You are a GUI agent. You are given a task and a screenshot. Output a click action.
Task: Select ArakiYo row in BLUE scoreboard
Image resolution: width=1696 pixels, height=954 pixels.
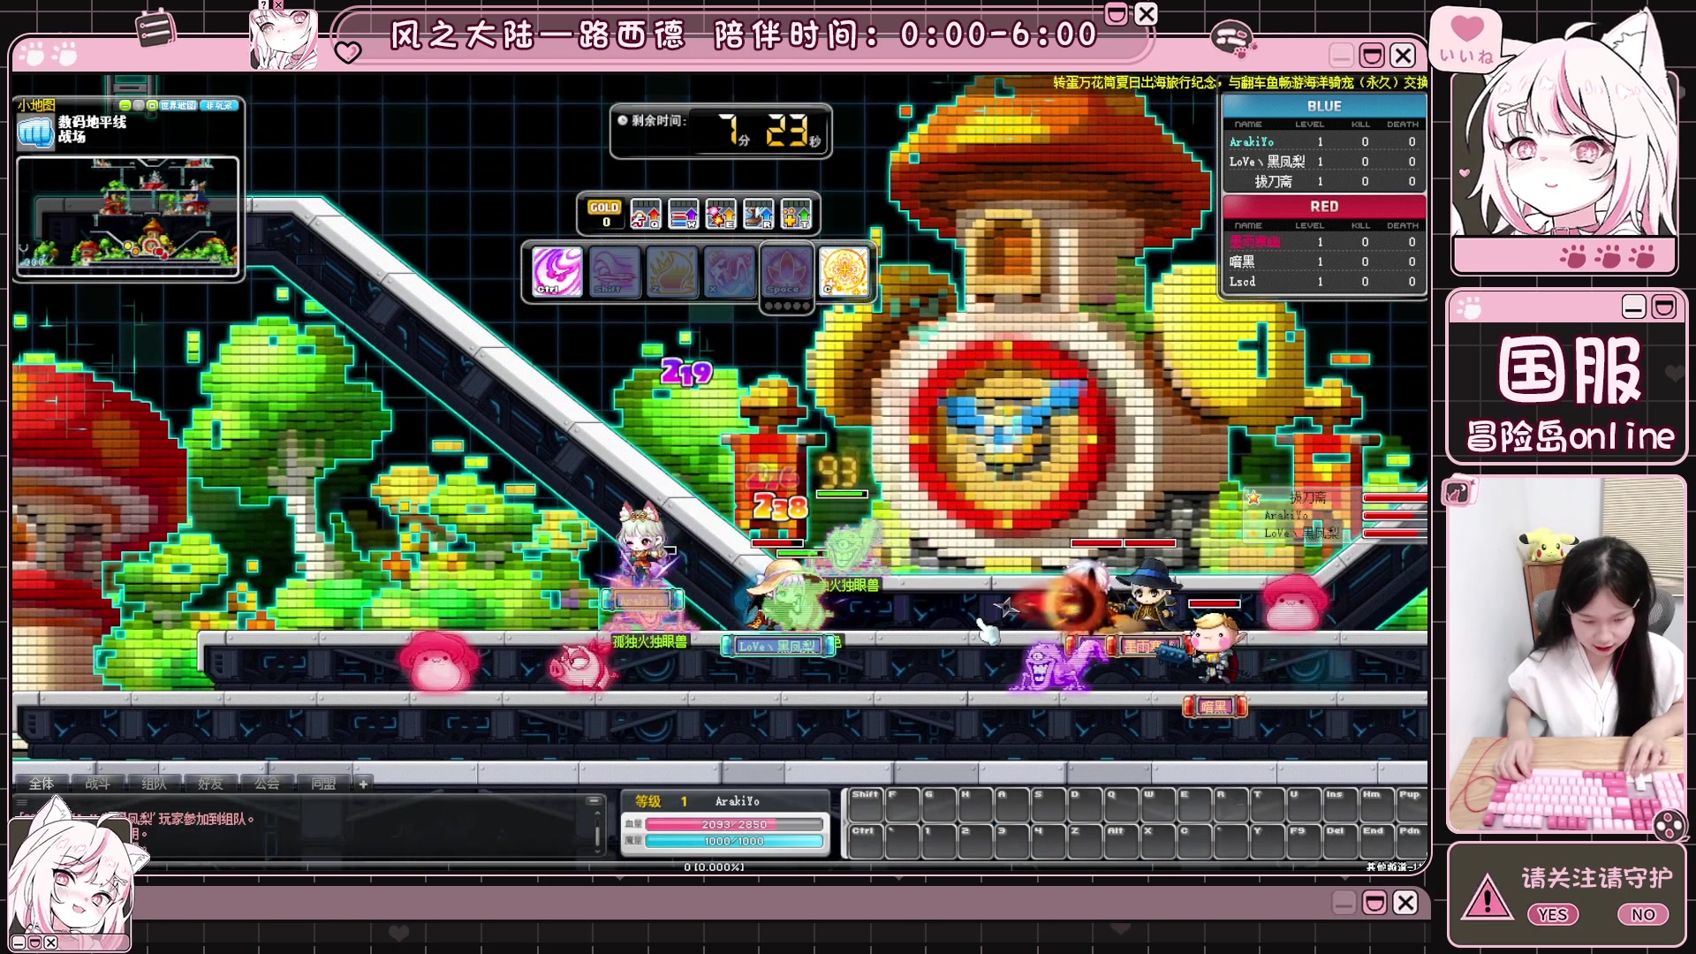click(1323, 141)
